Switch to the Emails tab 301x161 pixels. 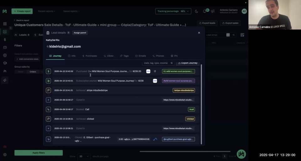click(x=140, y=56)
